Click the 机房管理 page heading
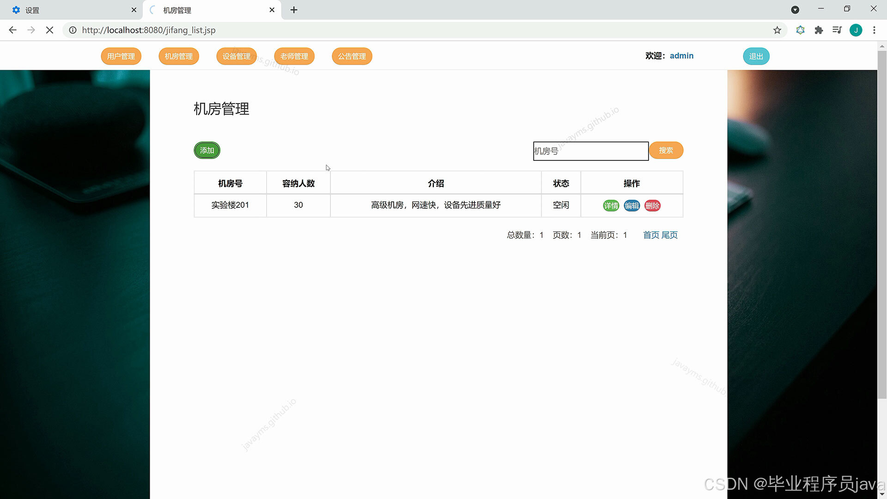Screen dimensions: 887x499 click(221, 109)
